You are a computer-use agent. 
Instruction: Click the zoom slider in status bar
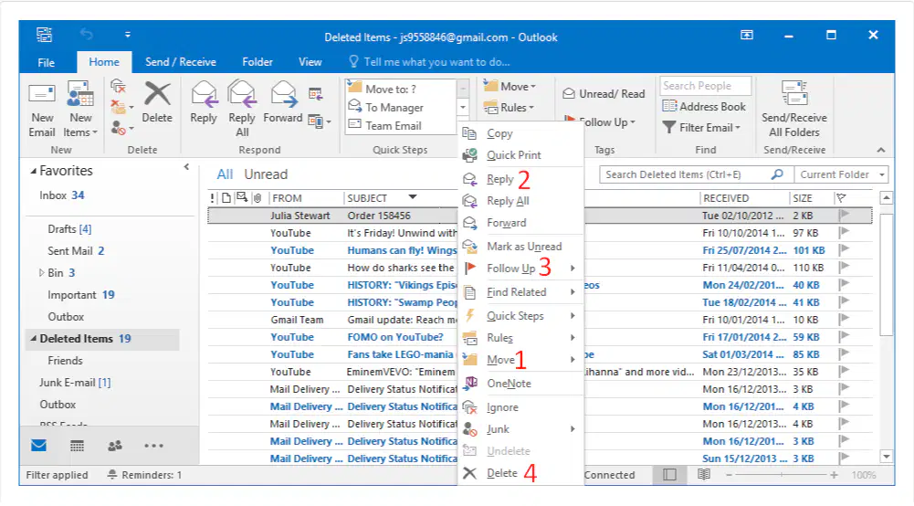(781, 475)
